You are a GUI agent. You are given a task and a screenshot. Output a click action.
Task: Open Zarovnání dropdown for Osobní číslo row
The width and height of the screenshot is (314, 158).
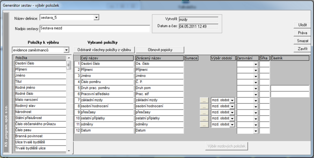[x=256, y=64]
